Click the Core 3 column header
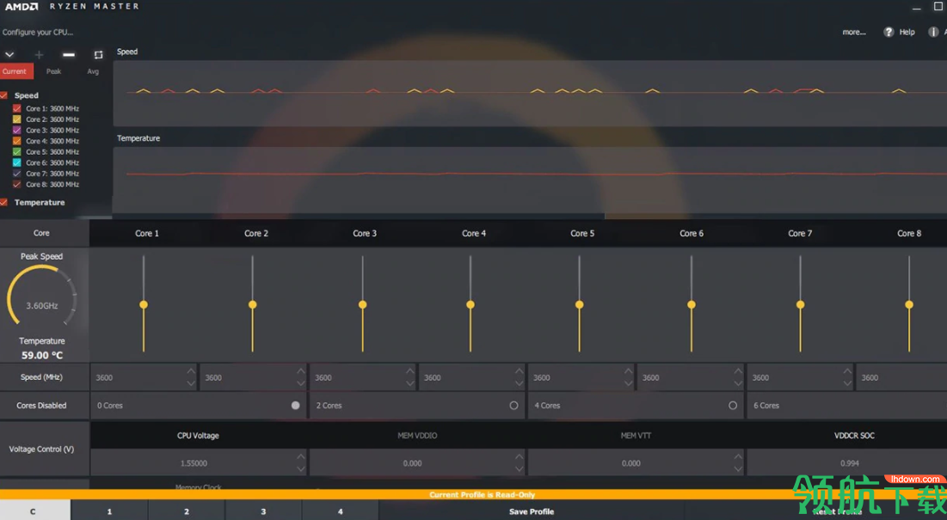Screen dimensions: 947x520 point(365,234)
